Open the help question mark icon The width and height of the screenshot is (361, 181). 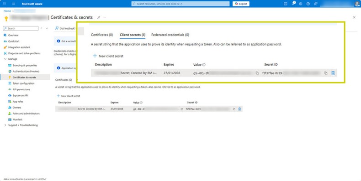coord(308,4)
